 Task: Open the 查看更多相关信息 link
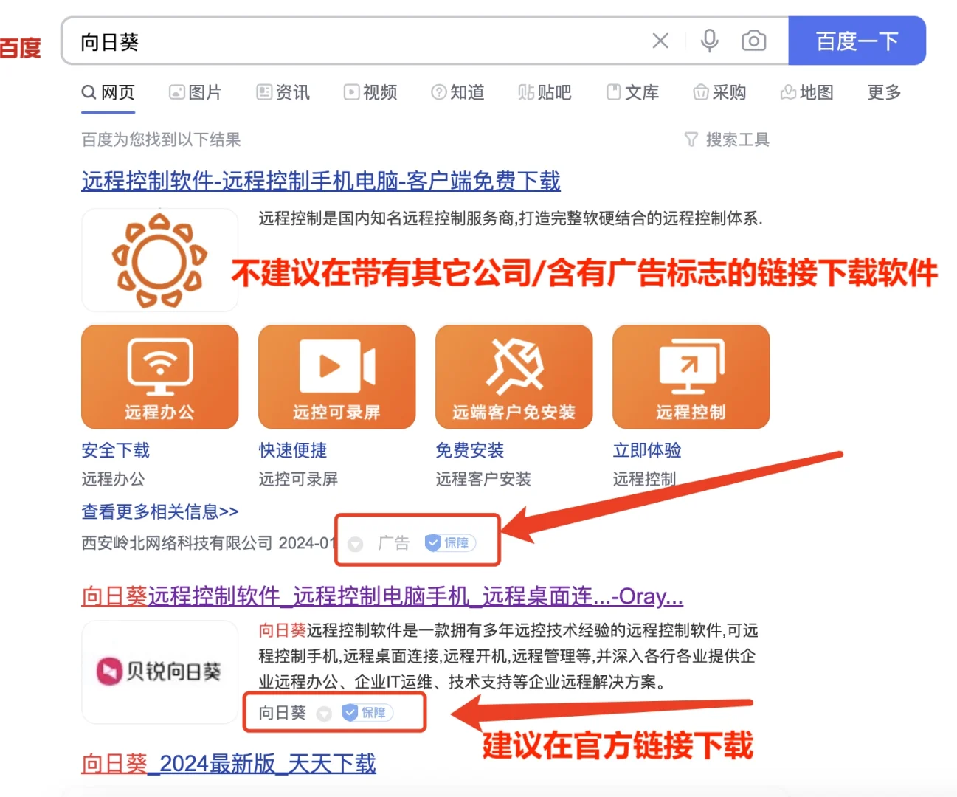click(159, 511)
